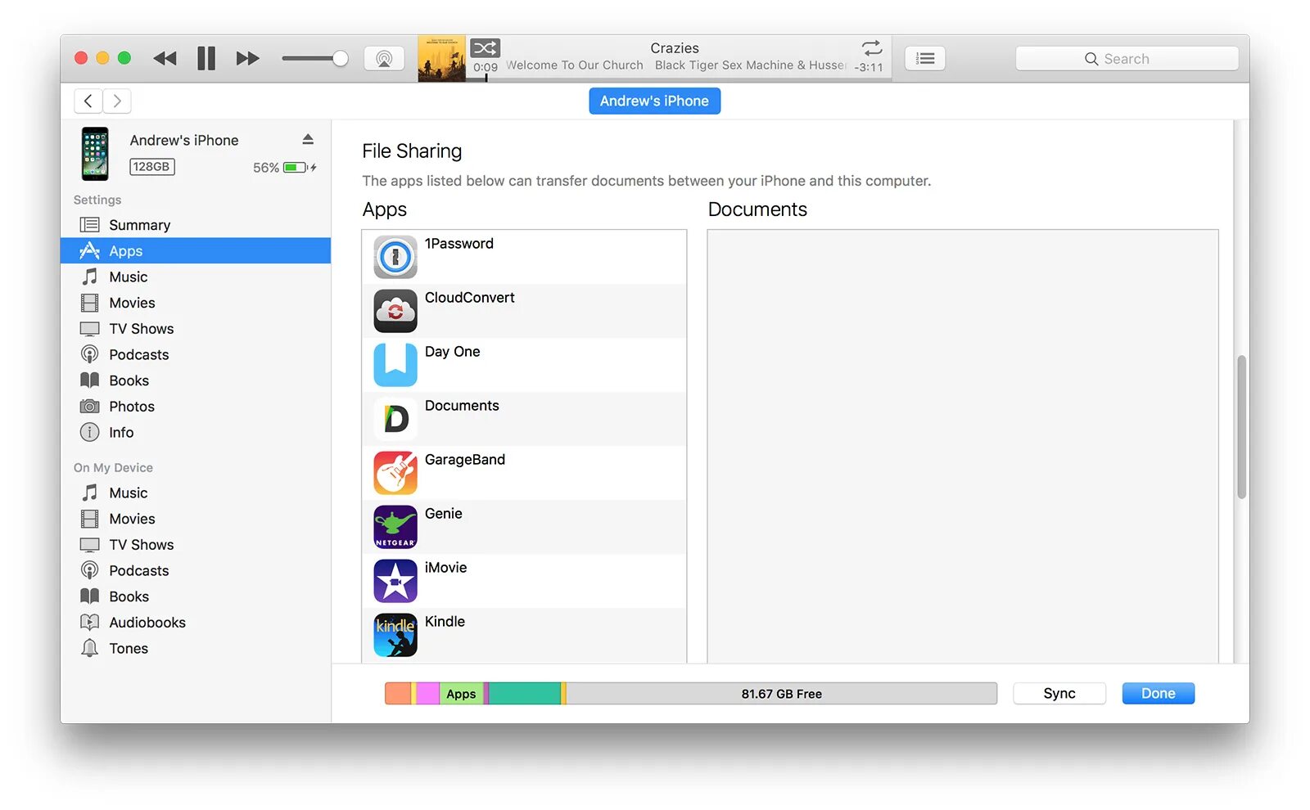
Task: Click the album artwork thumbnail
Action: point(441,58)
